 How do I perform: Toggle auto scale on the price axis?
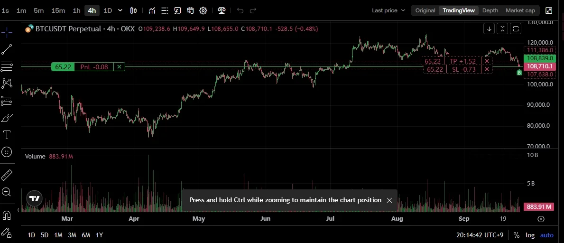point(546,235)
